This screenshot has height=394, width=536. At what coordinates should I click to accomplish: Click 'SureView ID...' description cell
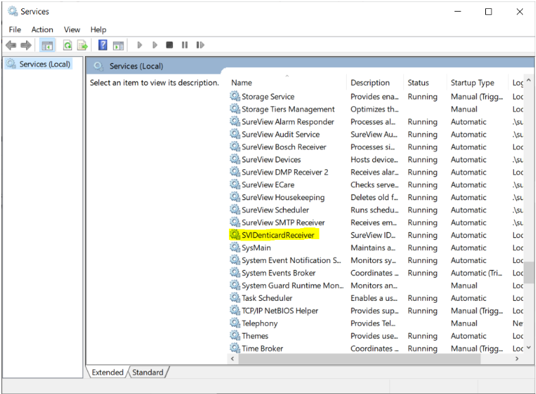click(373, 235)
